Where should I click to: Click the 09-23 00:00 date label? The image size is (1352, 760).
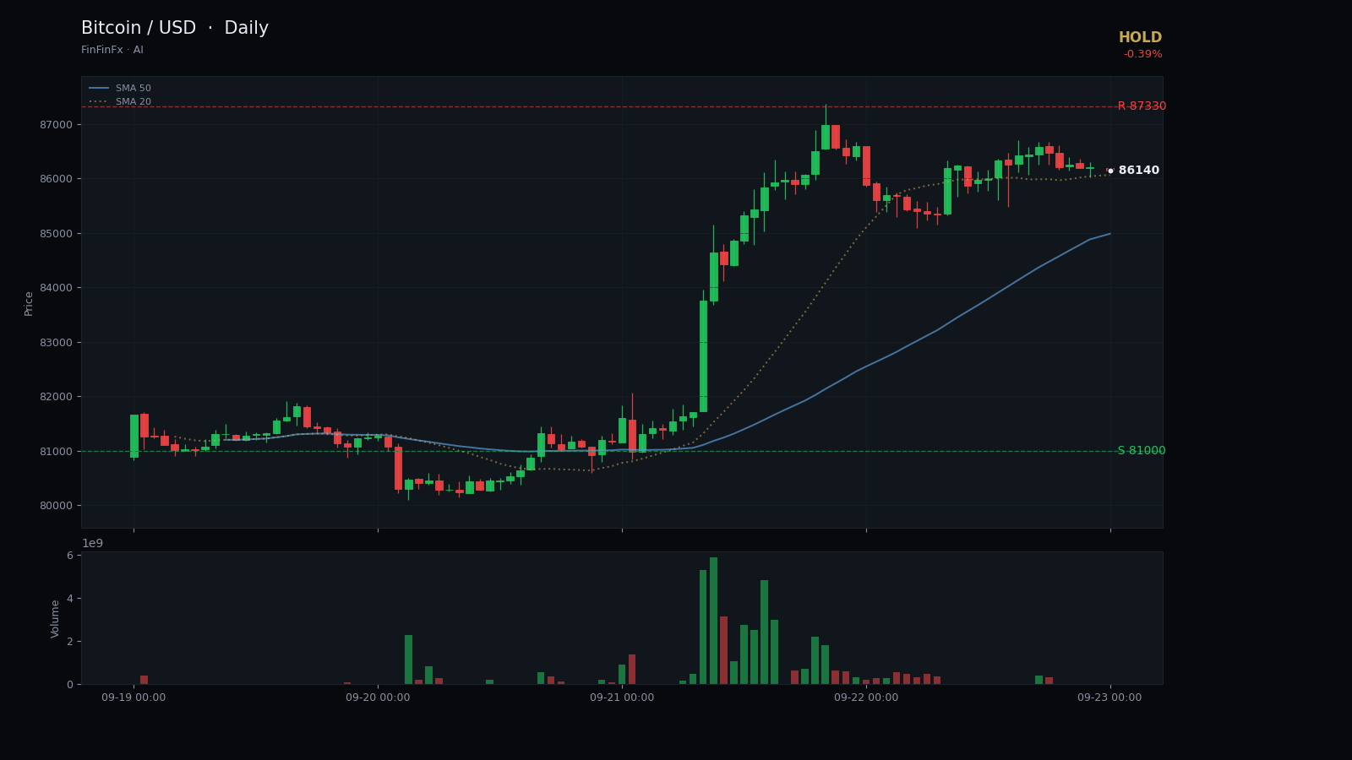coord(1109,698)
